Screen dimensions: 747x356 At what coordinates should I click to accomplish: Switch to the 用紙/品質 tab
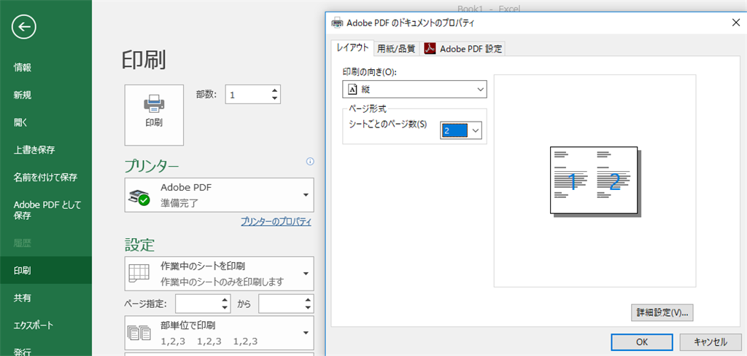coord(396,49)
